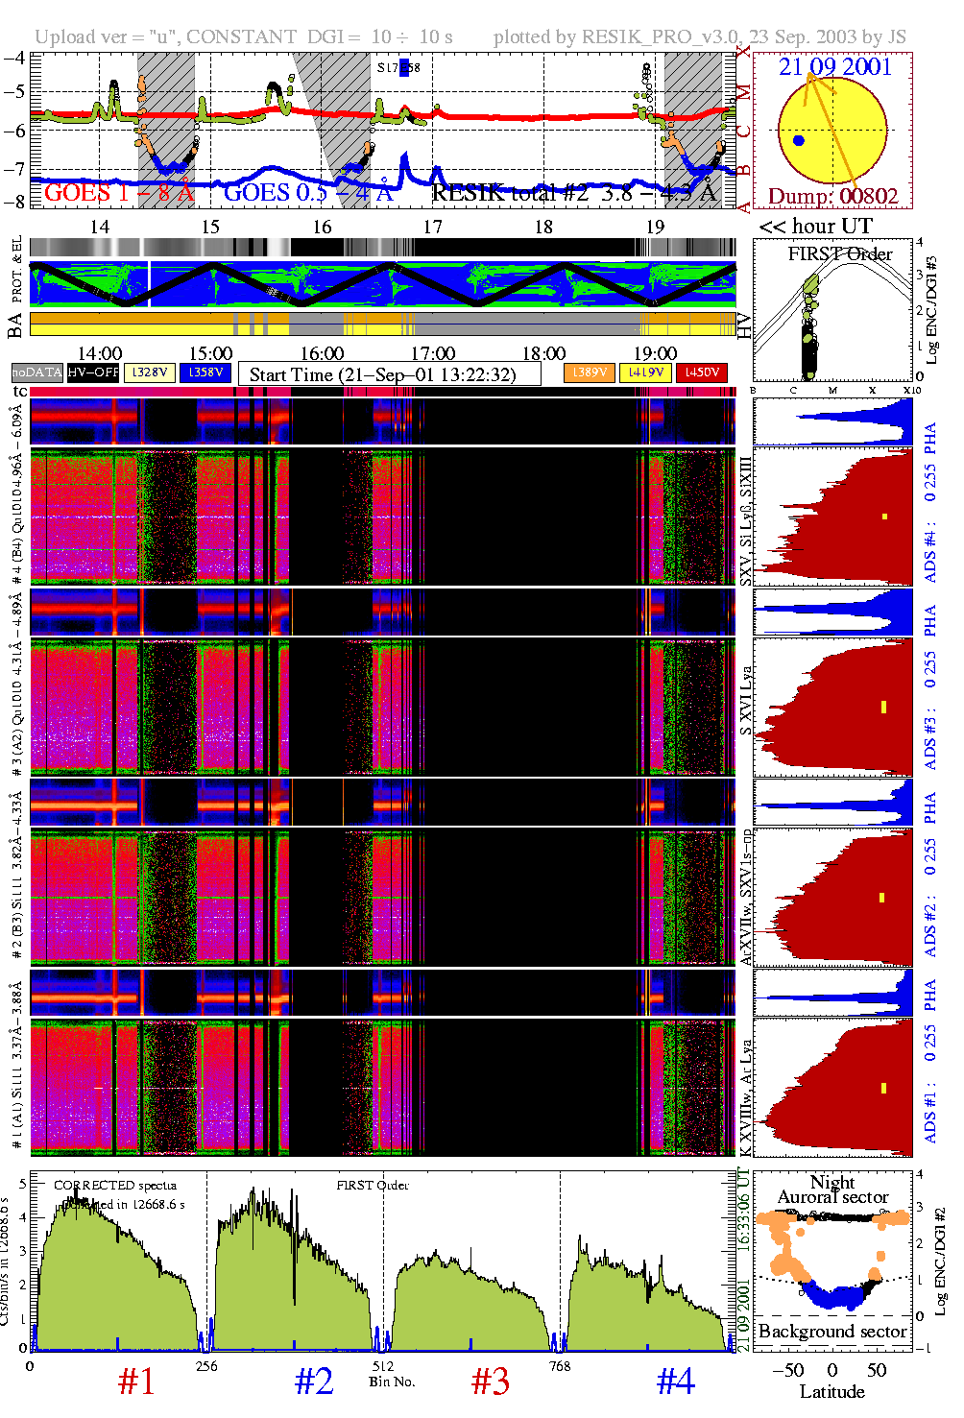Screen dimensions: 964x1418
Task: Click the S17 blue marker in GOES plot
Action: tap(405, 67)
